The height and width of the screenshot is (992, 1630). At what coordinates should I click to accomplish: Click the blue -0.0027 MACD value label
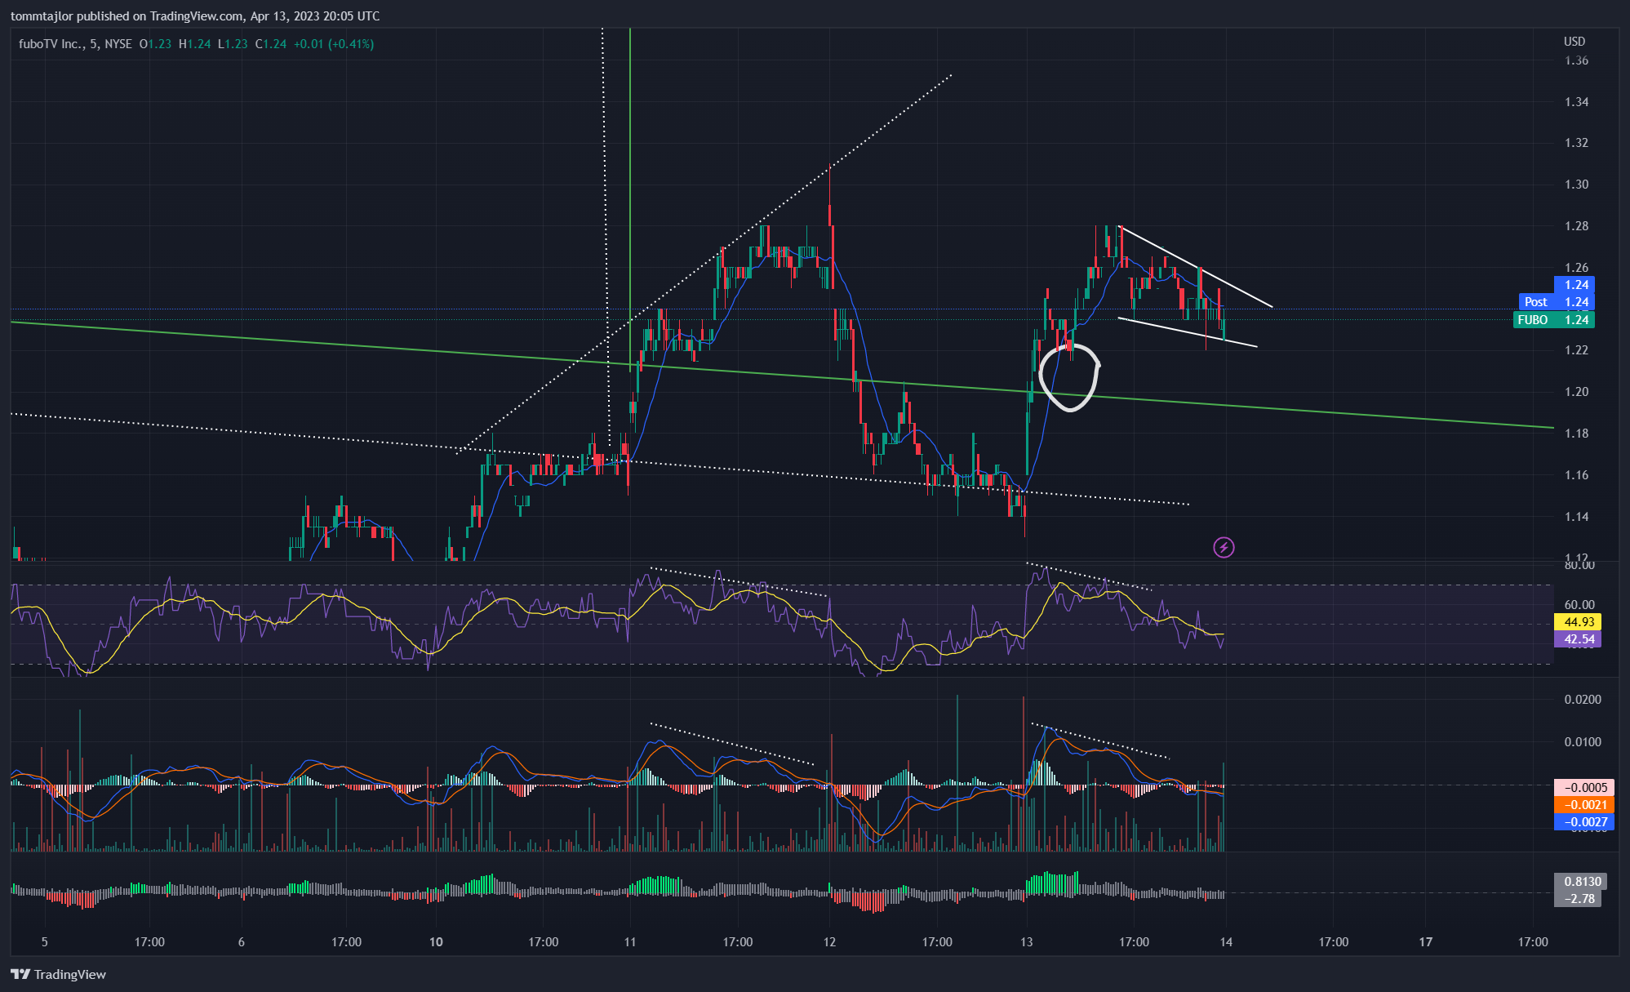1584,822
